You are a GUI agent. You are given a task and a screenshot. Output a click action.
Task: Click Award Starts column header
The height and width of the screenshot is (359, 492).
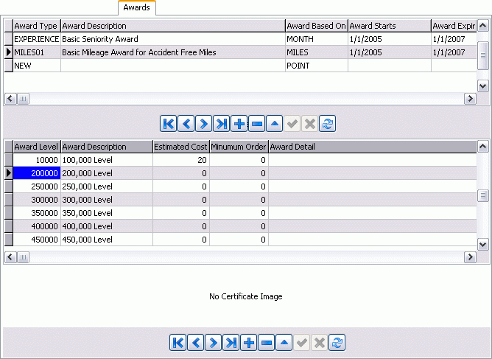click(388, 26)
